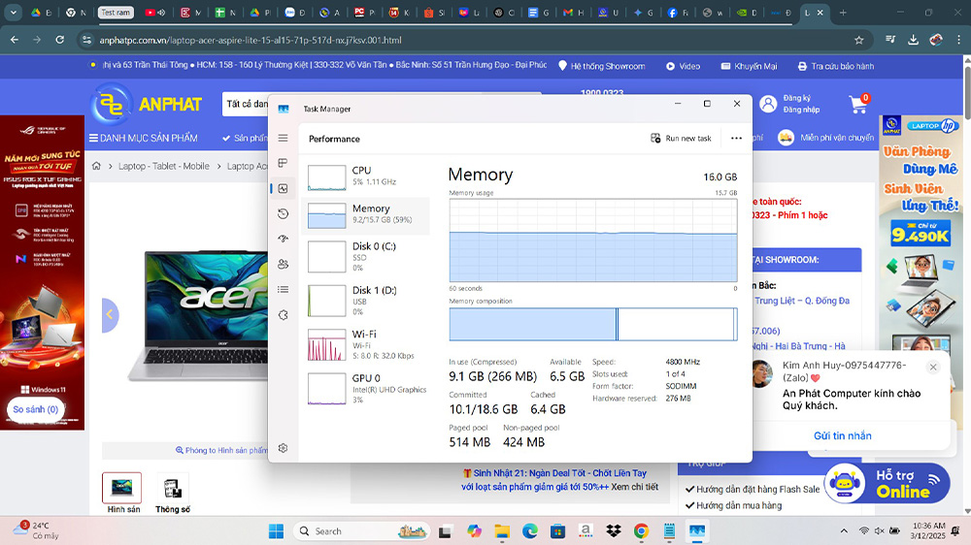This screenshot has width=971, height=545.
Task: Open Tra cứu bảo hành link
Action: [x=836, y=66]
